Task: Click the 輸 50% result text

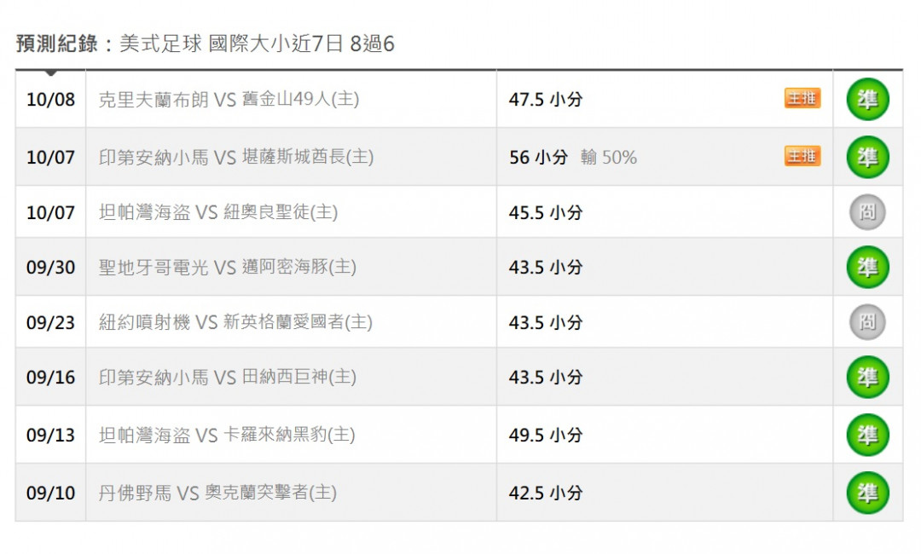Action: (609, 158)
